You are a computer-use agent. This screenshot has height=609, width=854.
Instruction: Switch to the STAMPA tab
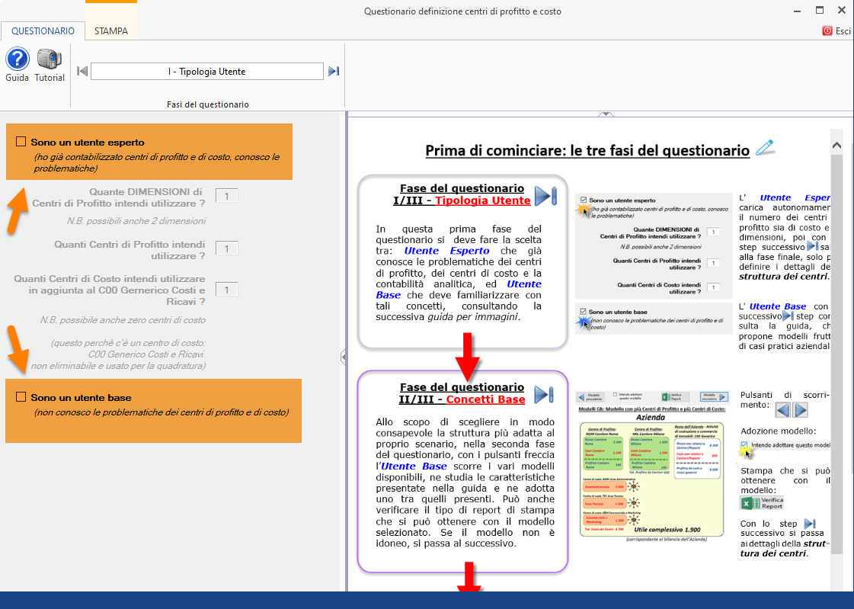tap(111, 31)
